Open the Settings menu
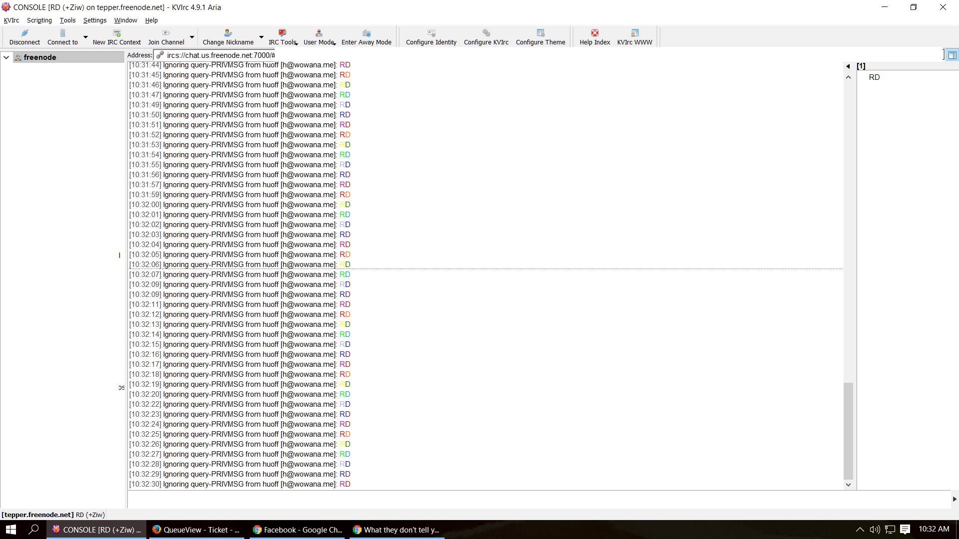This screenshot has width=959, height=539. click(95, 20)
